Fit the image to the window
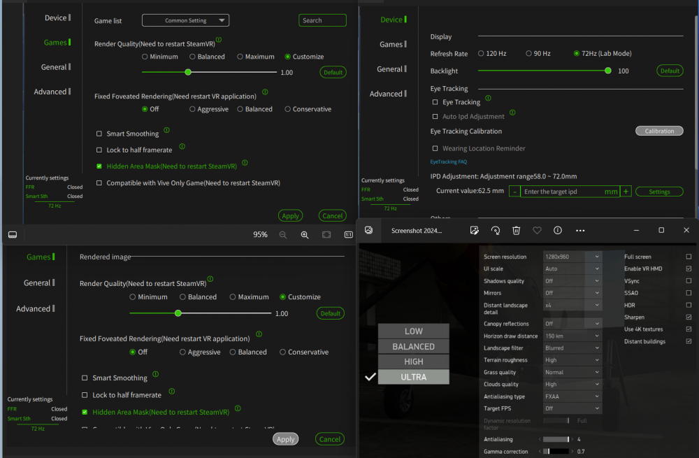699x458 pixels. 326,235
